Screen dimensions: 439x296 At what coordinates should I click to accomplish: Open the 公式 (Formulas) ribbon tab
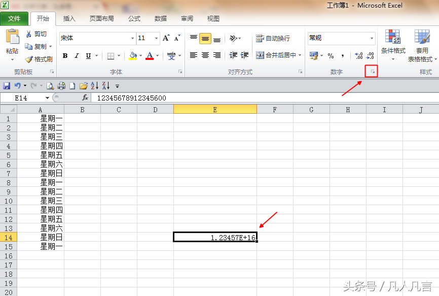click(x=134, y=19)
